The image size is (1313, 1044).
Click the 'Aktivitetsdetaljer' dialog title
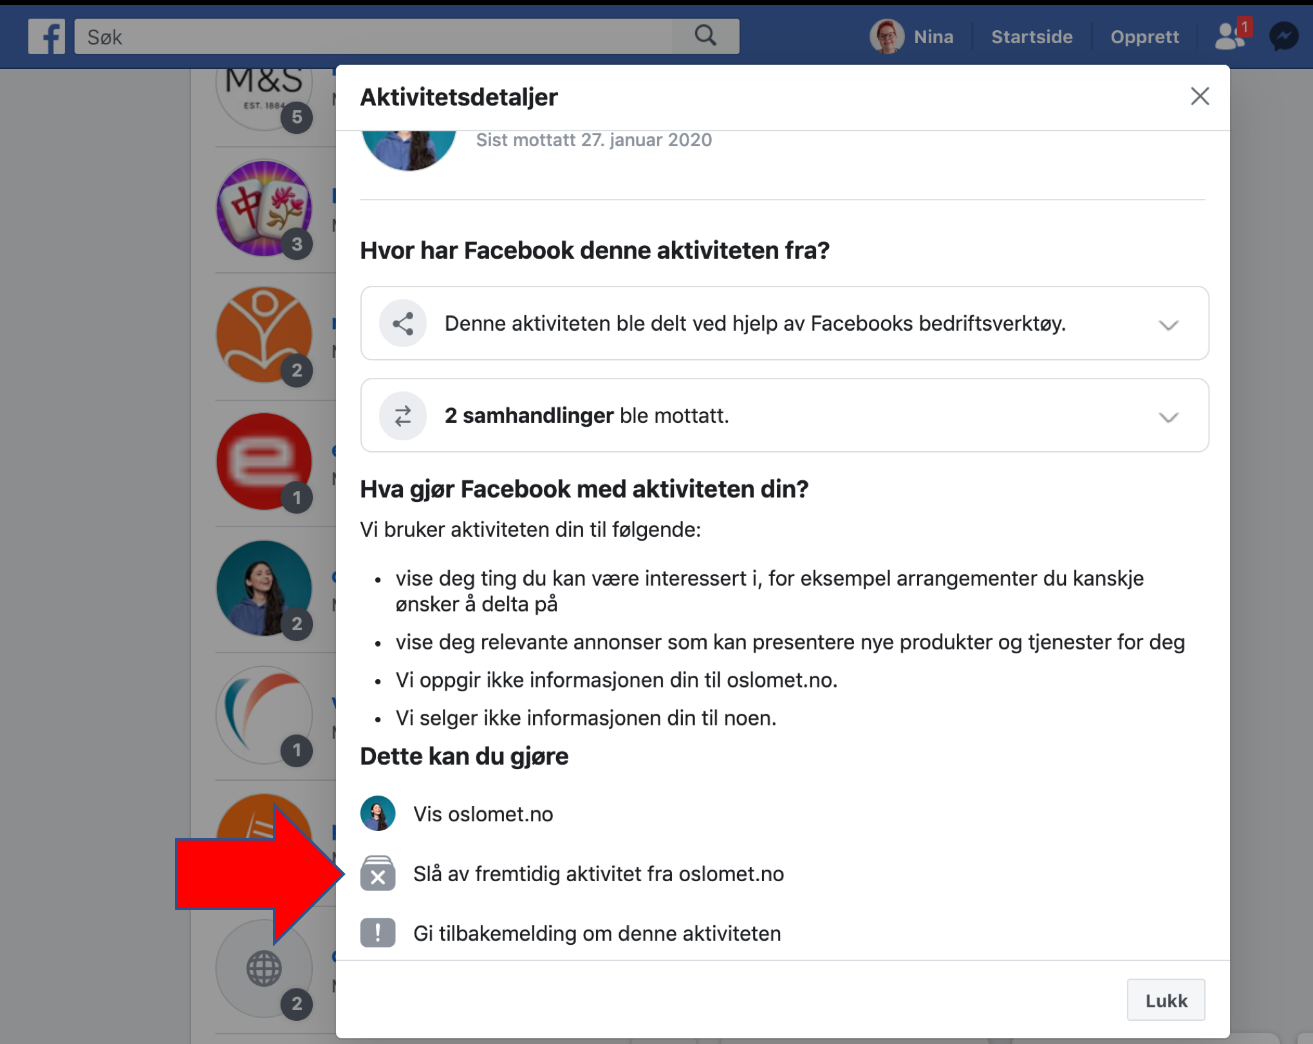pyautogui.click(x=458, y=97)
